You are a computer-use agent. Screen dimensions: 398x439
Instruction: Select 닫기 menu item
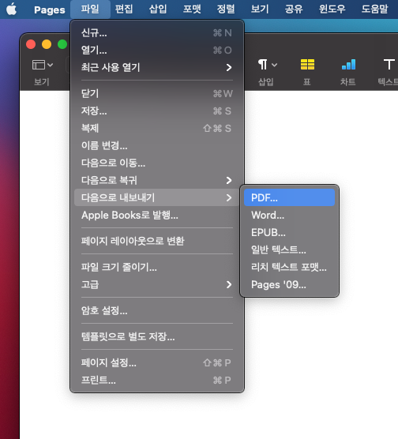pos(157,93)
